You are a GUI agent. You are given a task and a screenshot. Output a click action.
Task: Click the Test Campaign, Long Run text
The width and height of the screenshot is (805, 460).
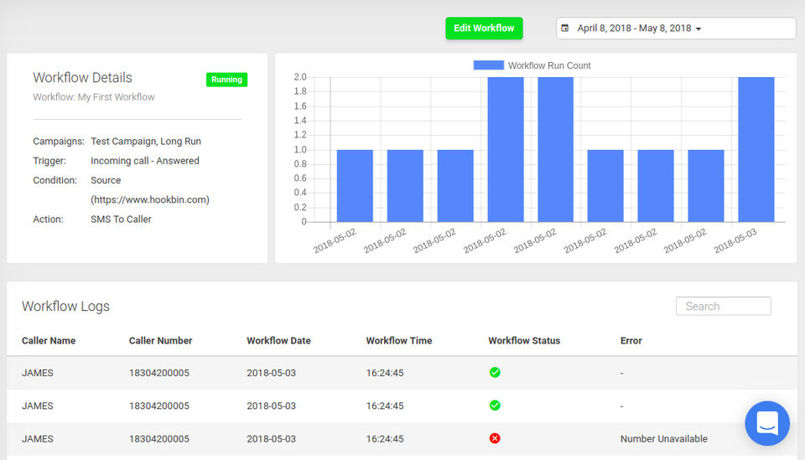[x=146, y=141]
